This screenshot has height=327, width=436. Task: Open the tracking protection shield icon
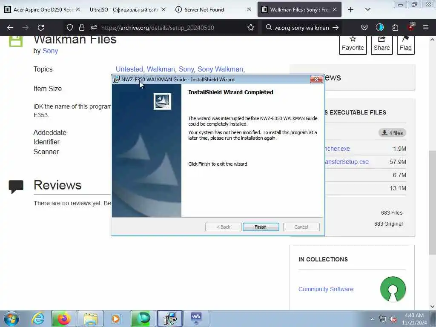point(69,27)
